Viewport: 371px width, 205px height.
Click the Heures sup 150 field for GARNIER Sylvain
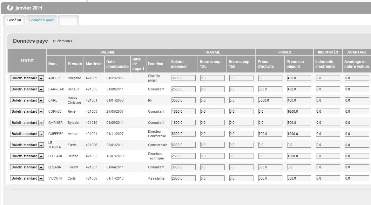pyautogui.click(x=240, y=123)
